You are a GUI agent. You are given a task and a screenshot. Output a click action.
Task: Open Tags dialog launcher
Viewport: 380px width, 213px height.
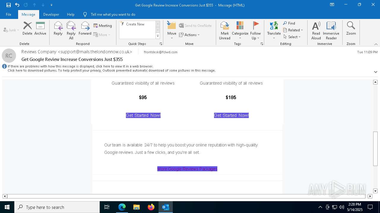(x=262, y=44)
